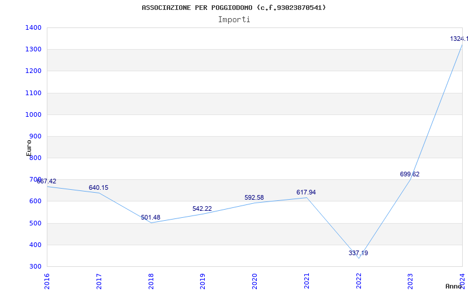
Task: Select the 667.42 data label
Action: [x=47, y=181]
